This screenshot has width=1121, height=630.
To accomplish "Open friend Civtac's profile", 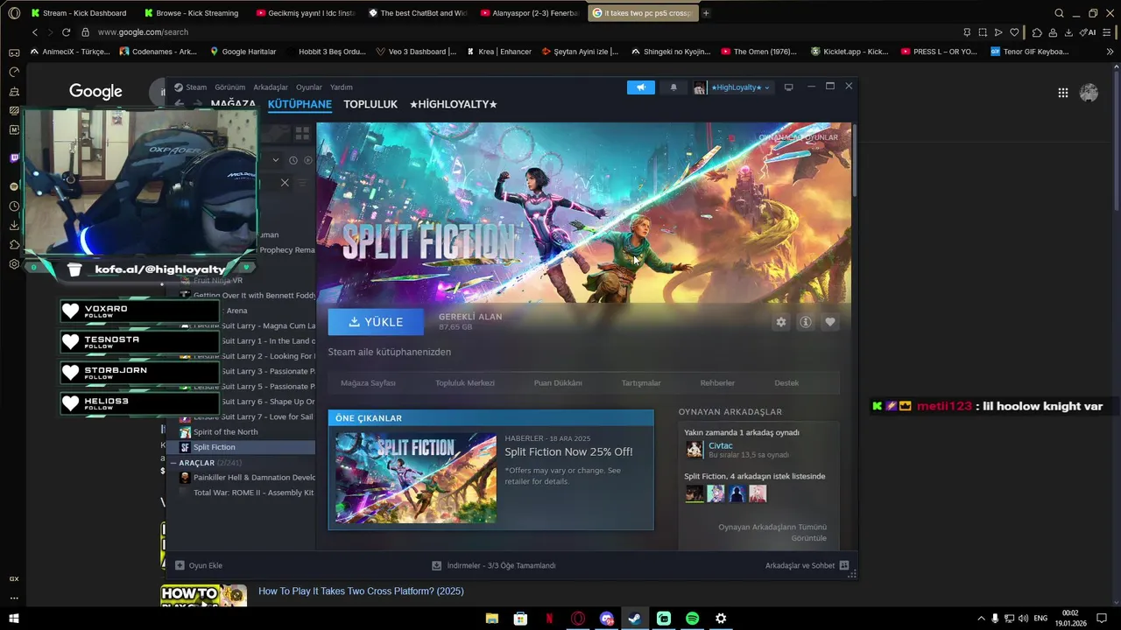I will pos(720,446).
